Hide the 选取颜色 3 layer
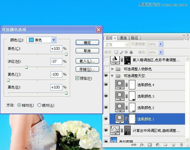The width and height of the screenshot is (190, 150). pyautogui.click(x=106, y=96)
